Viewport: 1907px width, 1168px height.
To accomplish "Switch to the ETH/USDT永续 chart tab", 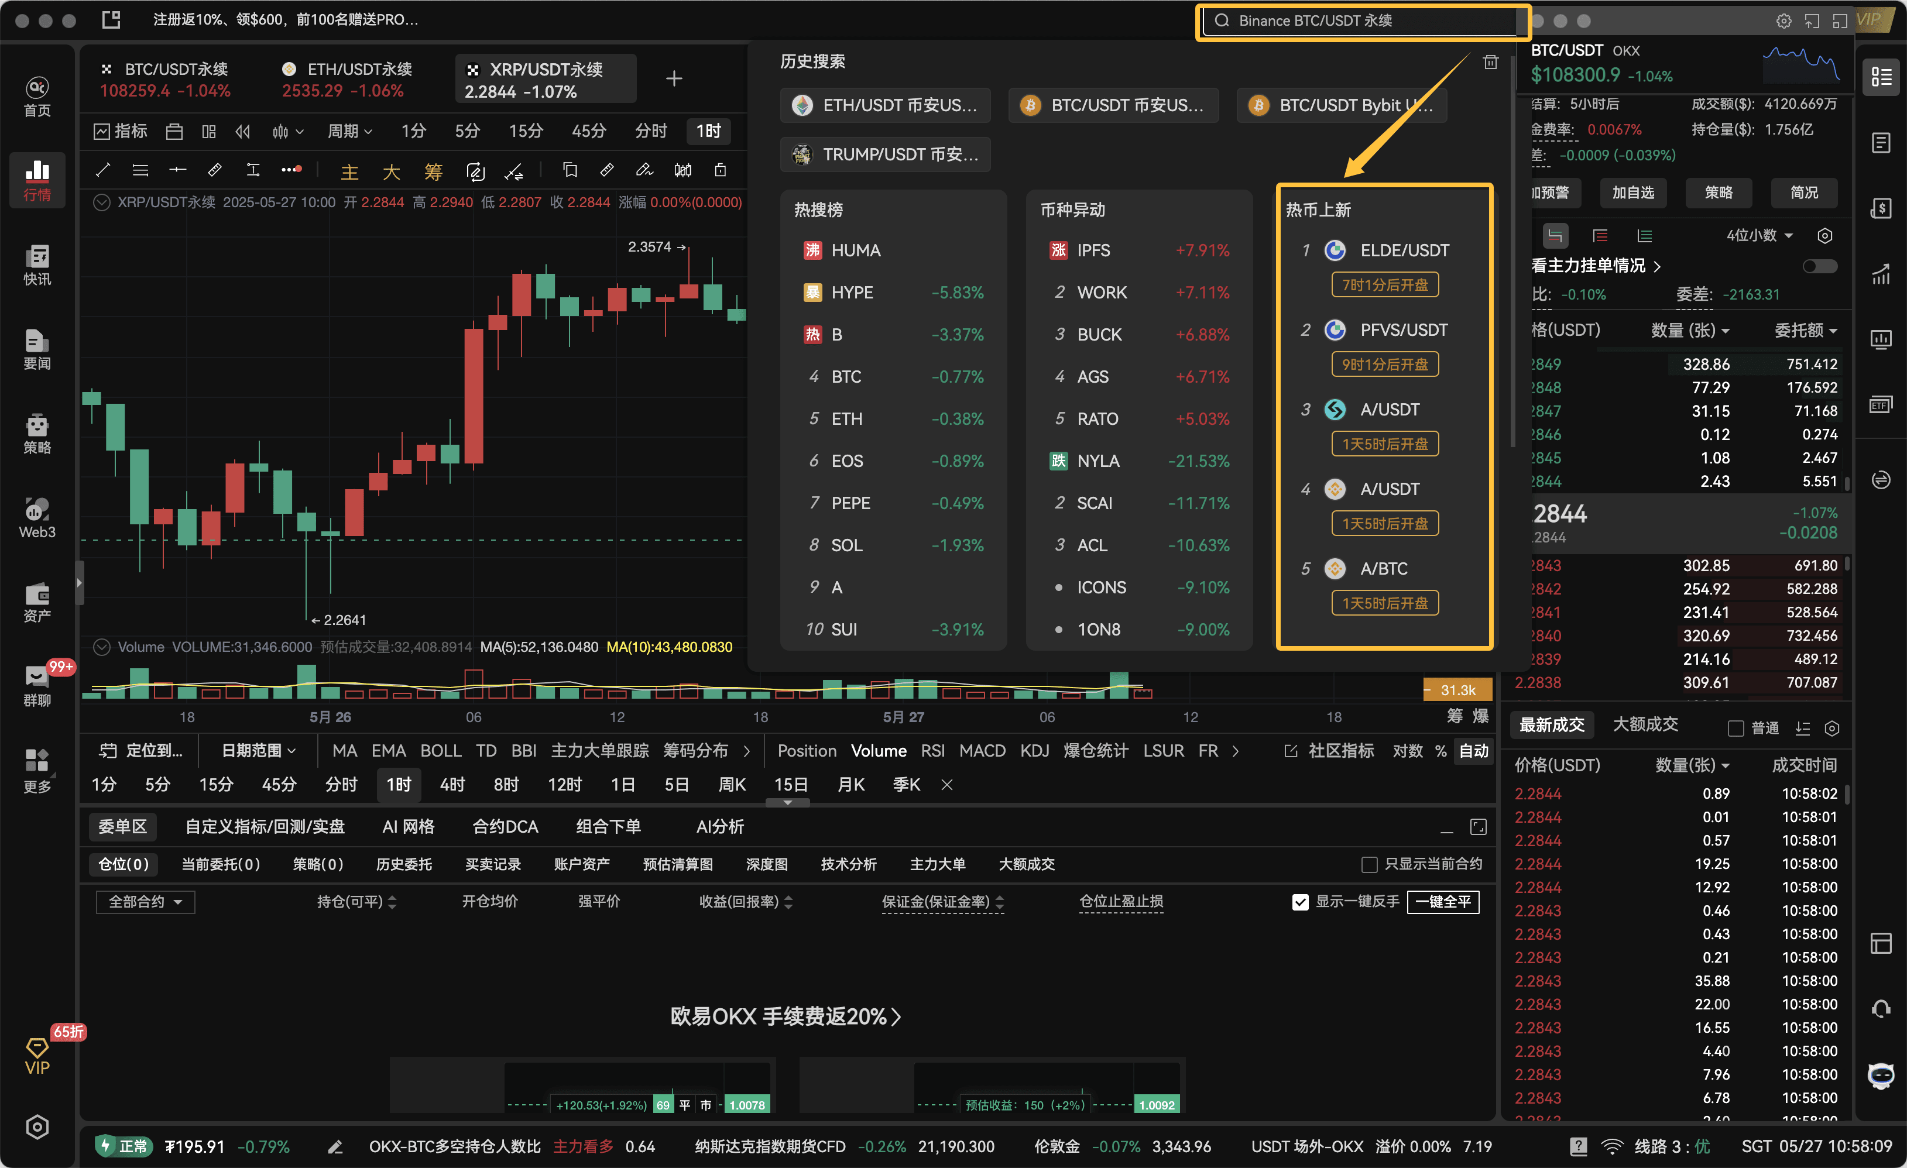I will [x=347, y=80].
